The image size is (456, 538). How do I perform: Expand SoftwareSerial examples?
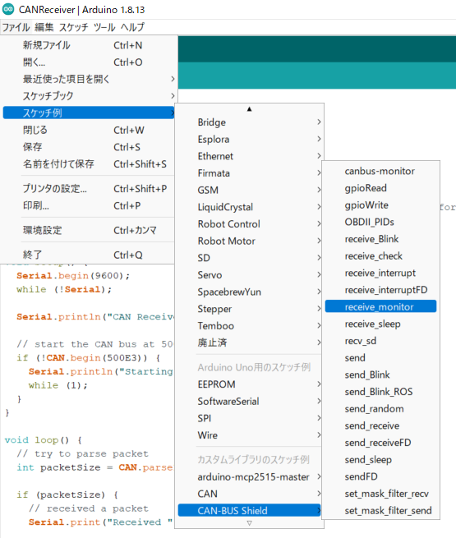(x=250, y=401)
